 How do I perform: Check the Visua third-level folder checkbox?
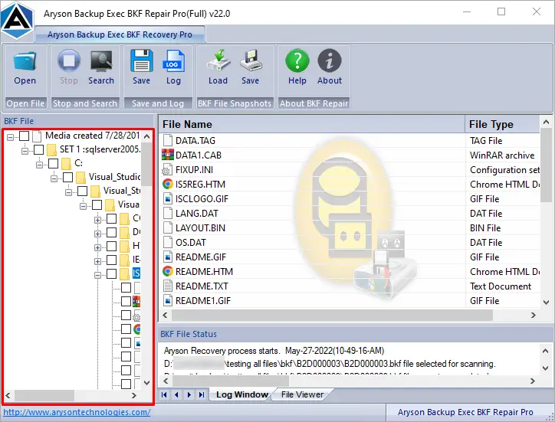pos(97,204)
